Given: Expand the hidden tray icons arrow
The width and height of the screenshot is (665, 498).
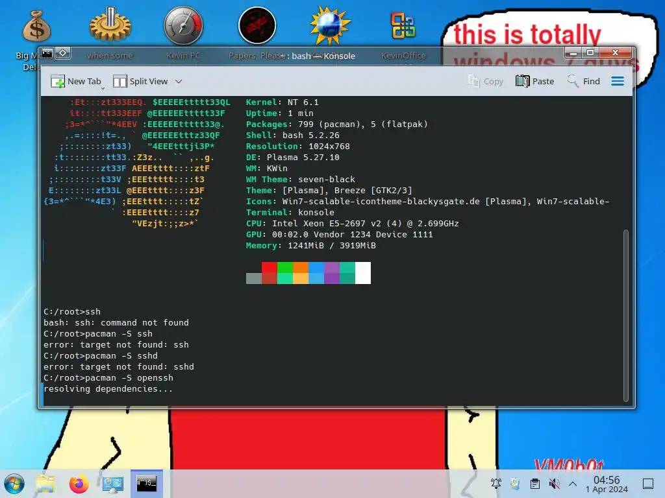Looking at the screenshot, I should pyautogui.click(x=573, y=483).
